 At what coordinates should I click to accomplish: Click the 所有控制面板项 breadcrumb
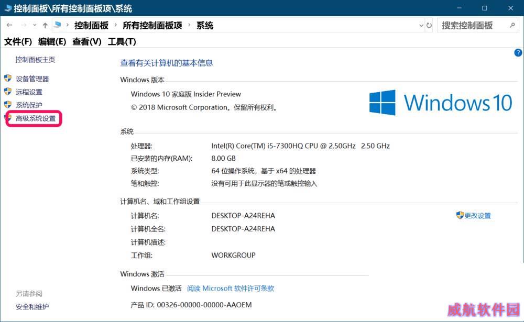pos(152,25)
